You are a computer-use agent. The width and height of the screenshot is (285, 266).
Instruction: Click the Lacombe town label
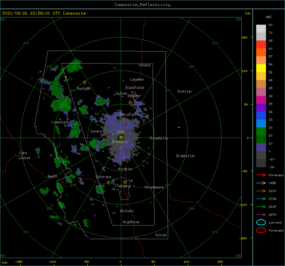coord(137,79)
